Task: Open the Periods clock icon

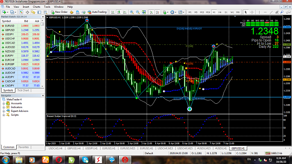Action: pos(172,12)
